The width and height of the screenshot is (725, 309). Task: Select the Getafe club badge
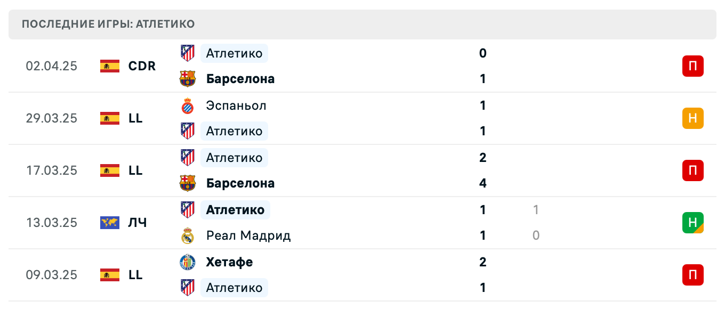click(187, 262)
